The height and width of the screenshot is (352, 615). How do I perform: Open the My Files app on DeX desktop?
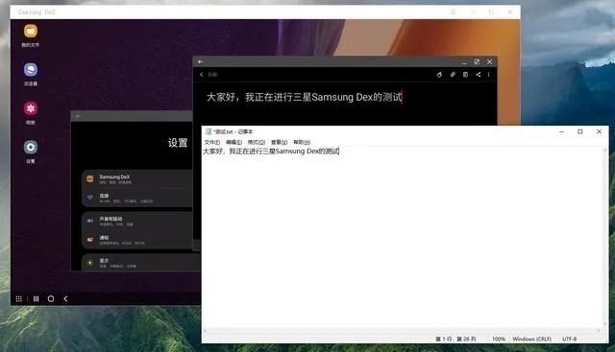point(30,32)
